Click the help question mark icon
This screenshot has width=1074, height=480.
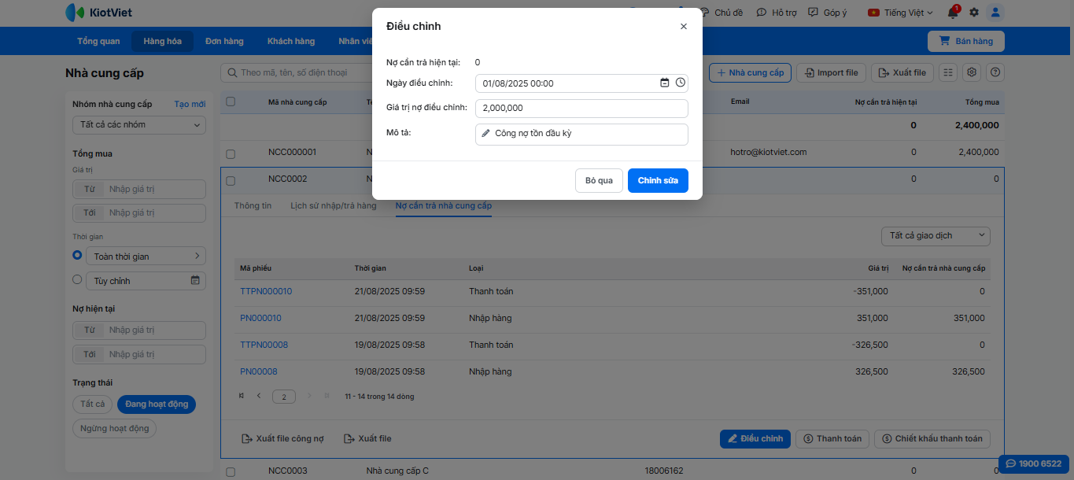(x=995, y=72)
